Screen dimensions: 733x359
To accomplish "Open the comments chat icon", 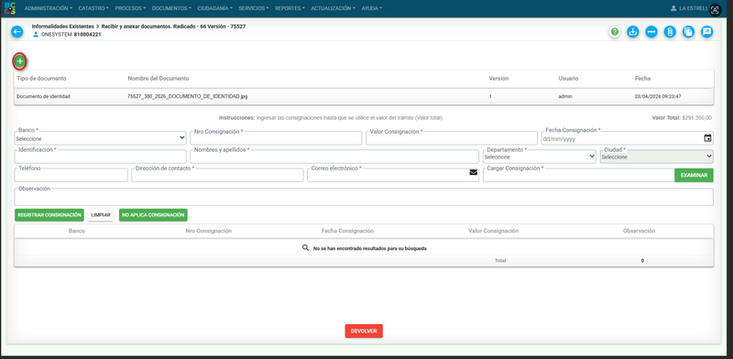I will [x=706, y=32].
